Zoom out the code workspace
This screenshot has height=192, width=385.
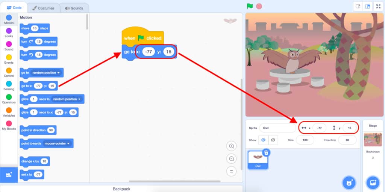click(231, 158)
